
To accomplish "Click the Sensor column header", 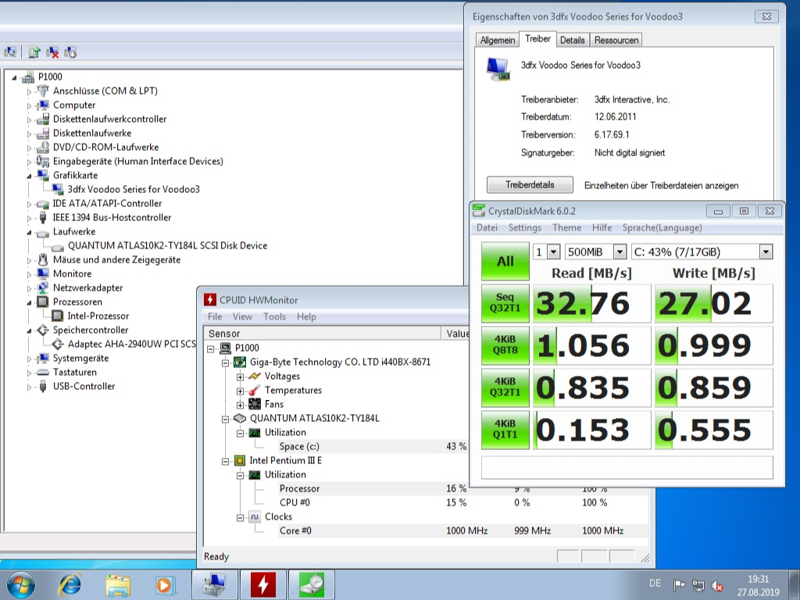I will (323, 334).
